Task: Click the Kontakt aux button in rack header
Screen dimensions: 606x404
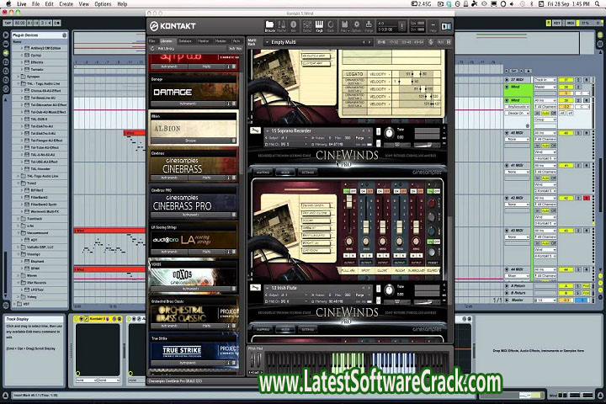Action: pyautogui.click(x=440, y=42)
